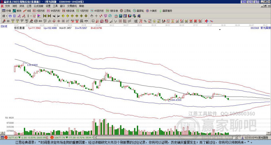Toggle the 权 adjustment button
271x145 pixels.
click(34, 16)
